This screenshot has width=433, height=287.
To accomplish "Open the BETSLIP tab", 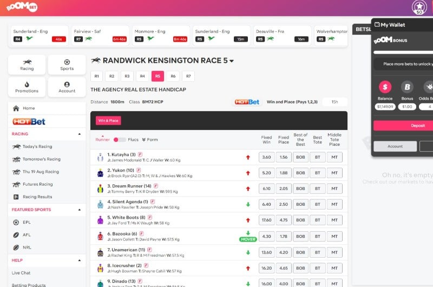I will pos(362,29).
